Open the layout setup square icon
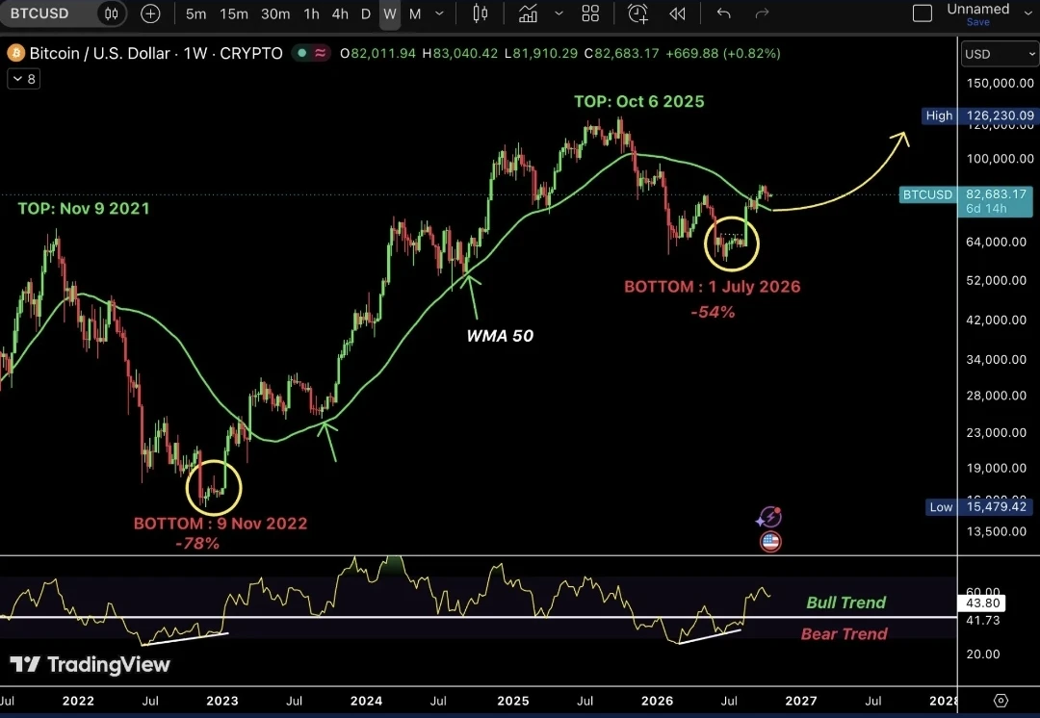Image resolution: width=1040 pixels, height=718 pixels. (923, 13)
